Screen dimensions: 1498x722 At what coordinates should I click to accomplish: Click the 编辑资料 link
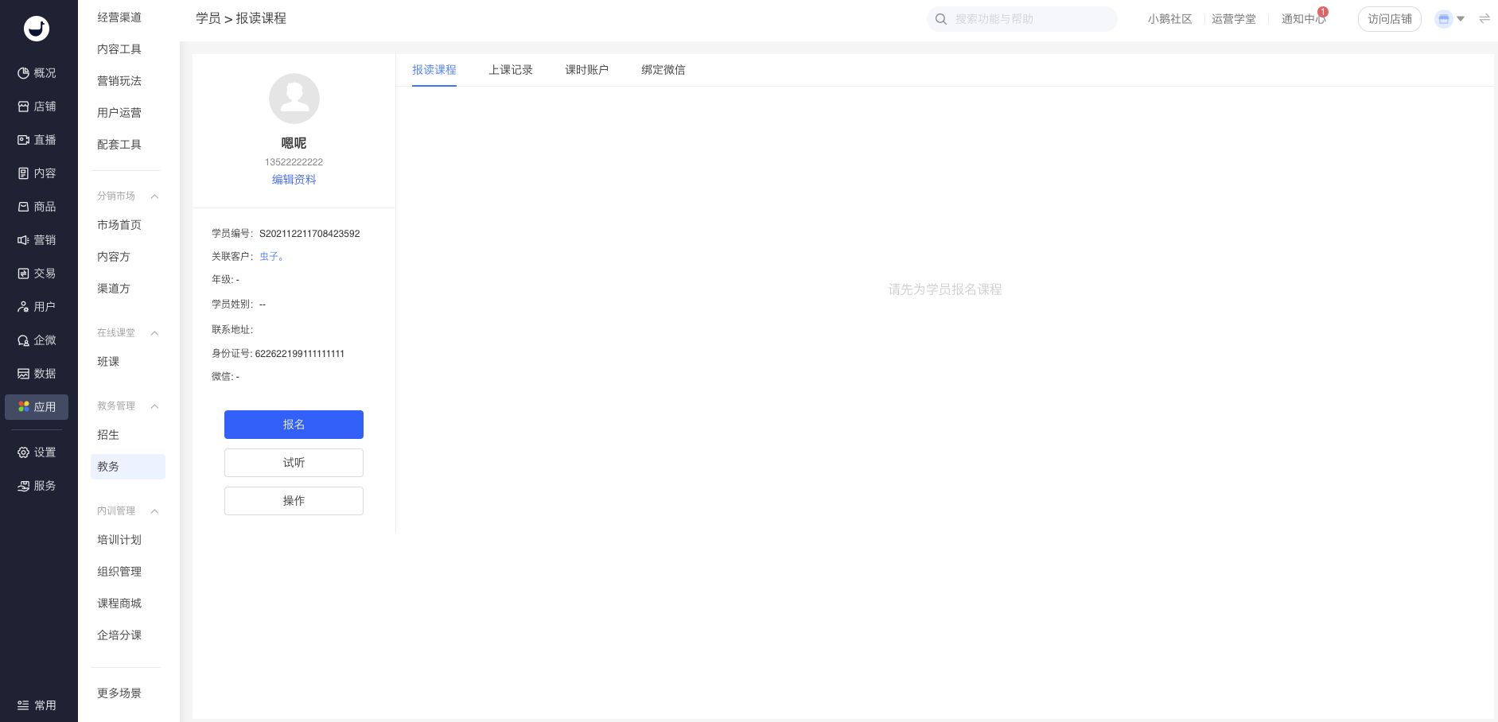click(294, 180)
